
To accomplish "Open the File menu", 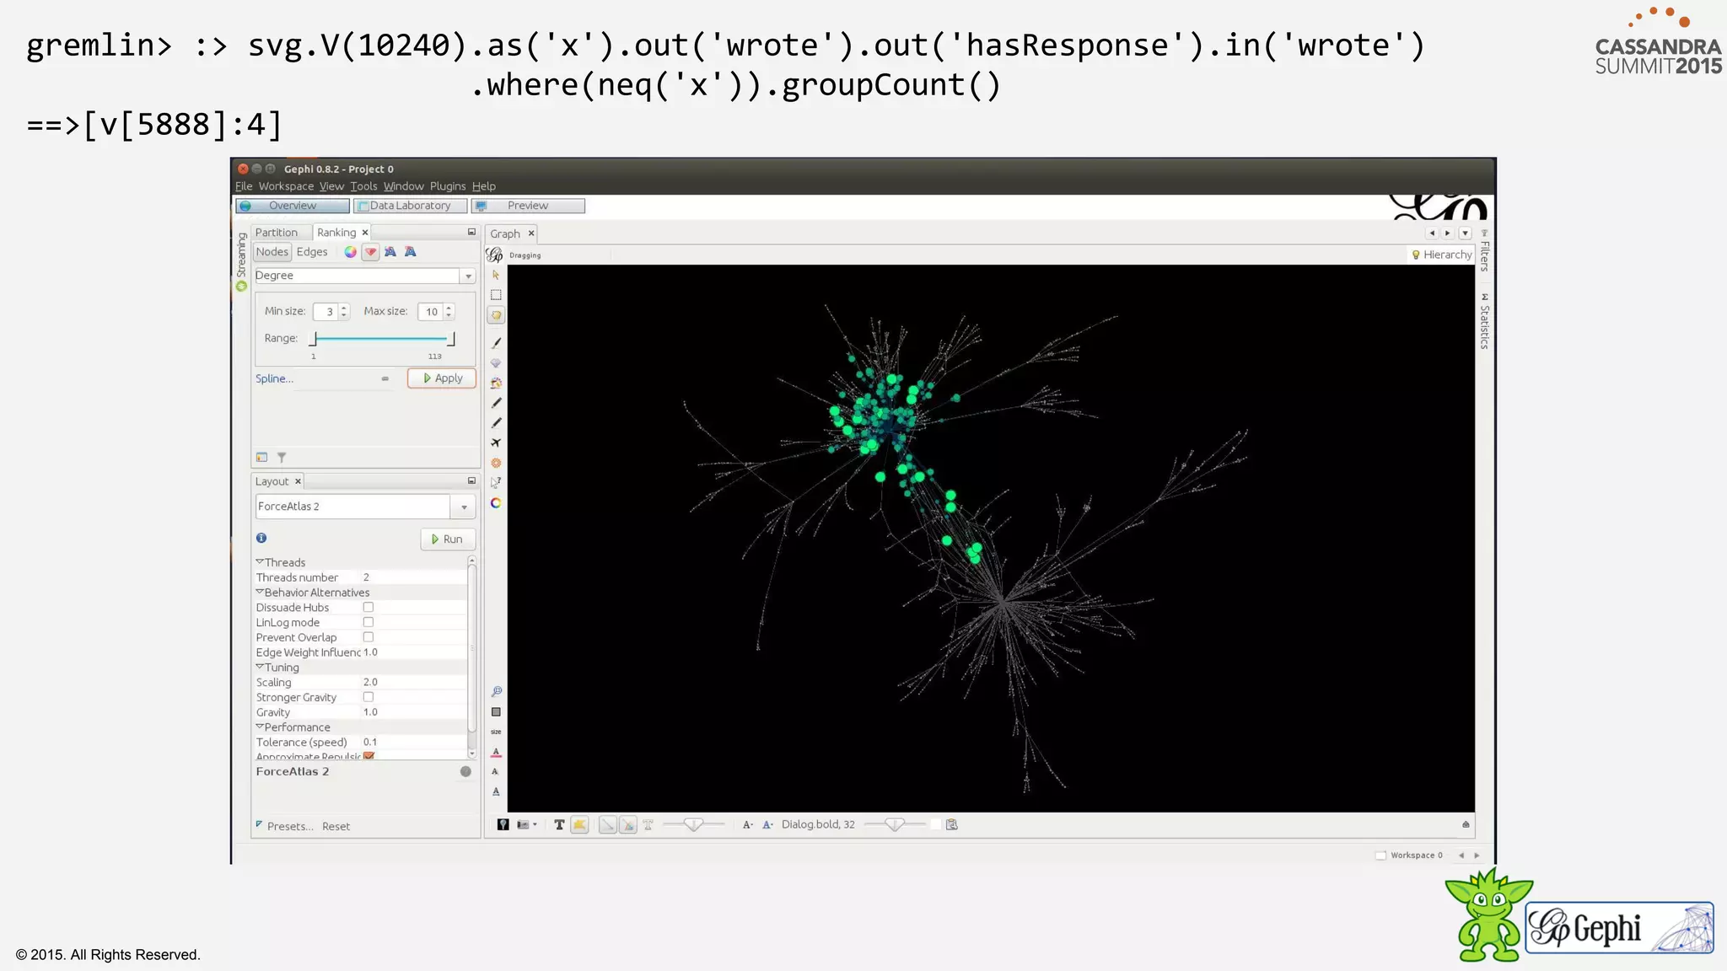I will (244, 186).
